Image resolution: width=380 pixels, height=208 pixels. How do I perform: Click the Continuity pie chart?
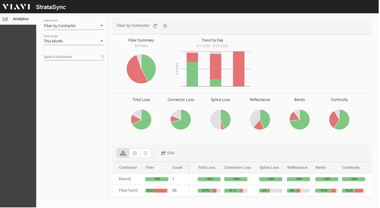click(x=339, y=120)
